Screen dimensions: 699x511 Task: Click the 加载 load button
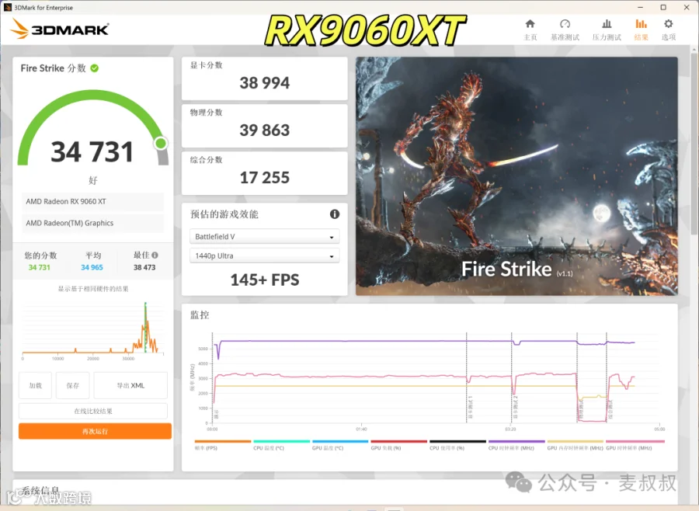coord(35,385)
